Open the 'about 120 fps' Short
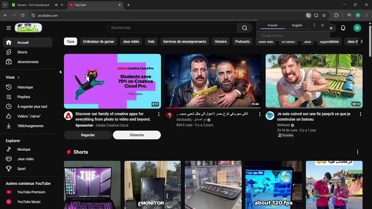372x209 pixels. 273,185
